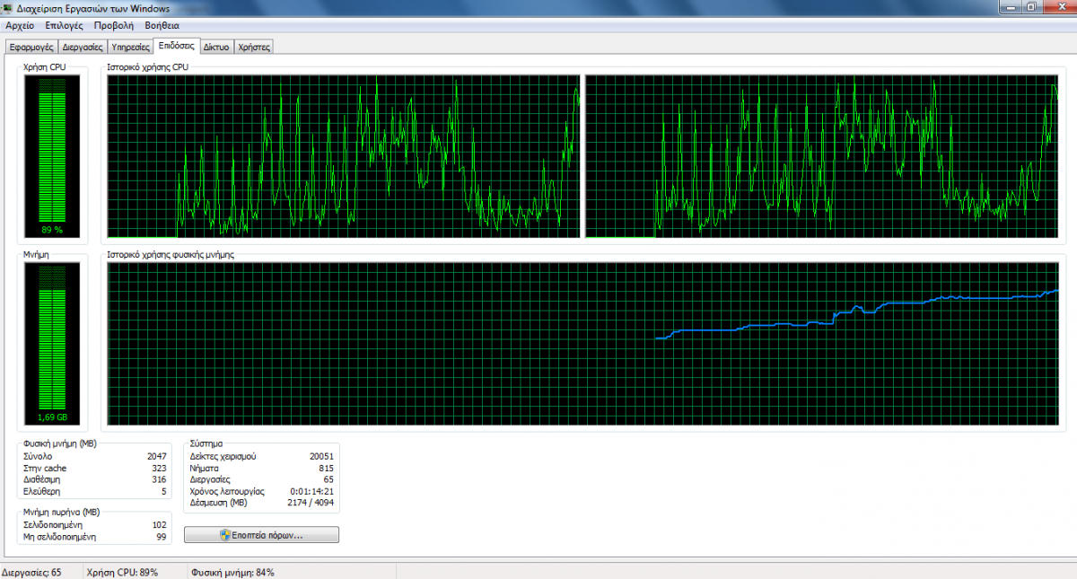Click status bar entry Φυσική μνήμη: 84%
The width and height of the screenshot is (1077, 579).
(x=232, y=572)
